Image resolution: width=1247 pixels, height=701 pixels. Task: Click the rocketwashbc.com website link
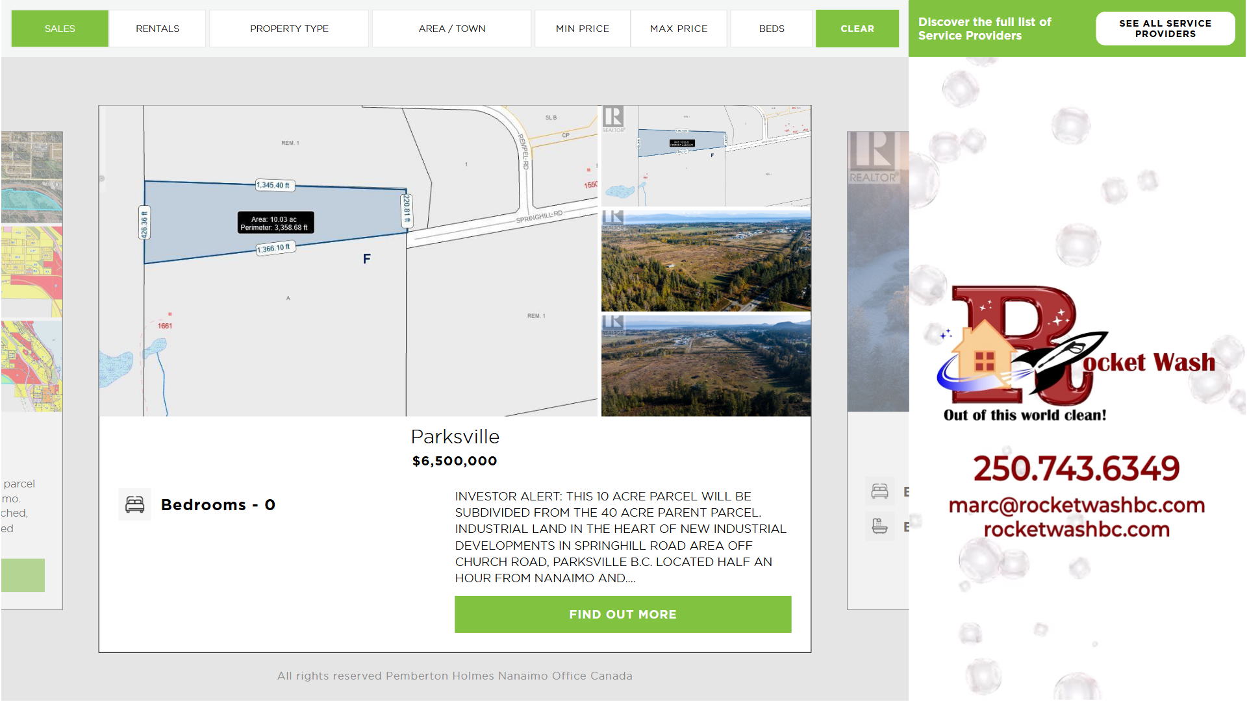[1076, 530]
